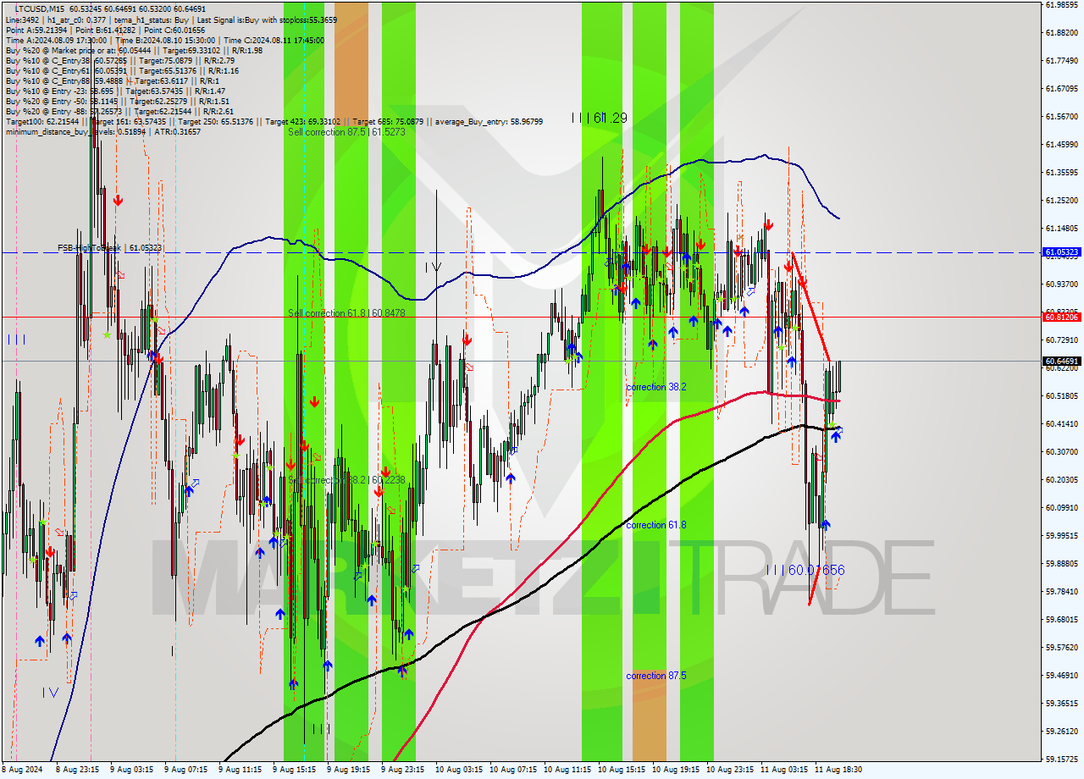
Task: Click price axis value 59.26120
Action: pos(1062,731)
